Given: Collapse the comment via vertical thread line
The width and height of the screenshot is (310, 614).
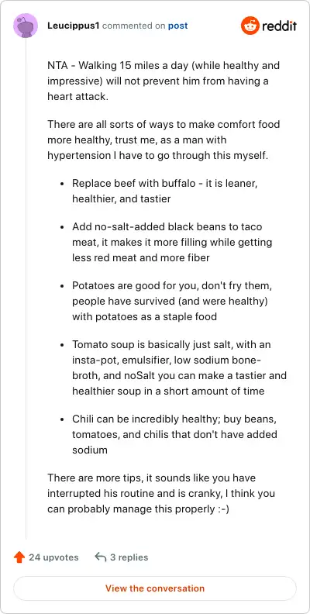Looking at the screenshot, I should tap(26, 289).
